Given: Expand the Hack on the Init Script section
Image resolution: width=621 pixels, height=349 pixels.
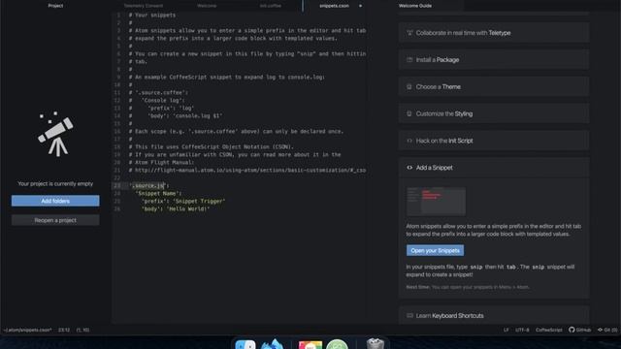Looking at the screenshot, I should (494, 141).
